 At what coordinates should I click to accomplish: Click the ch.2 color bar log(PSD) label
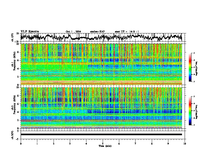pos(197,112)
